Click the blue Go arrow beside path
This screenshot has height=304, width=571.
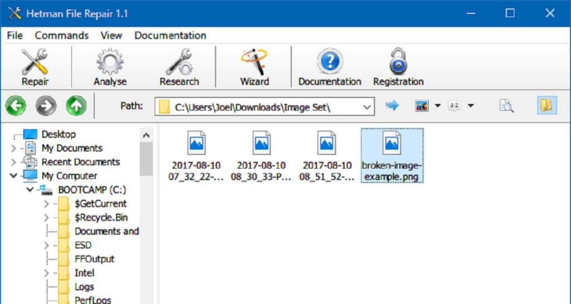click(393, 106)
